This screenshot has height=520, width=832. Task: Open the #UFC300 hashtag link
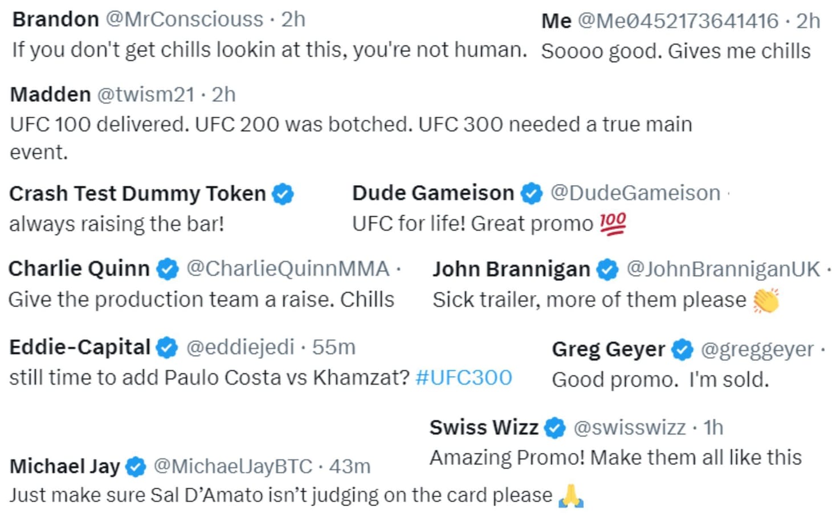463,378
